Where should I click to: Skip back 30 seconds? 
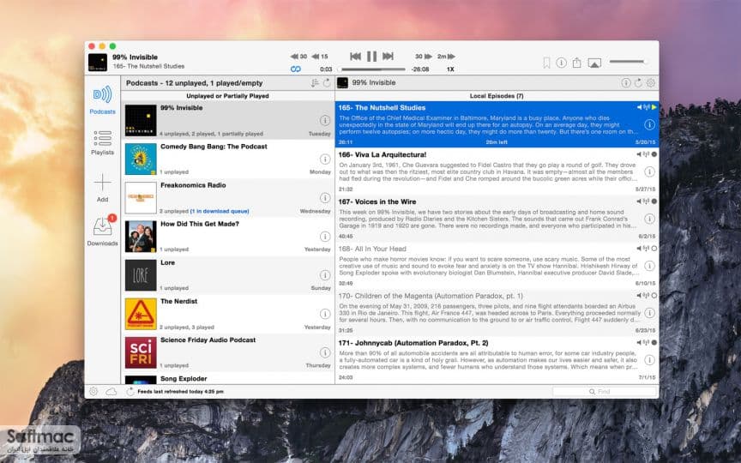tap(298, 57)
